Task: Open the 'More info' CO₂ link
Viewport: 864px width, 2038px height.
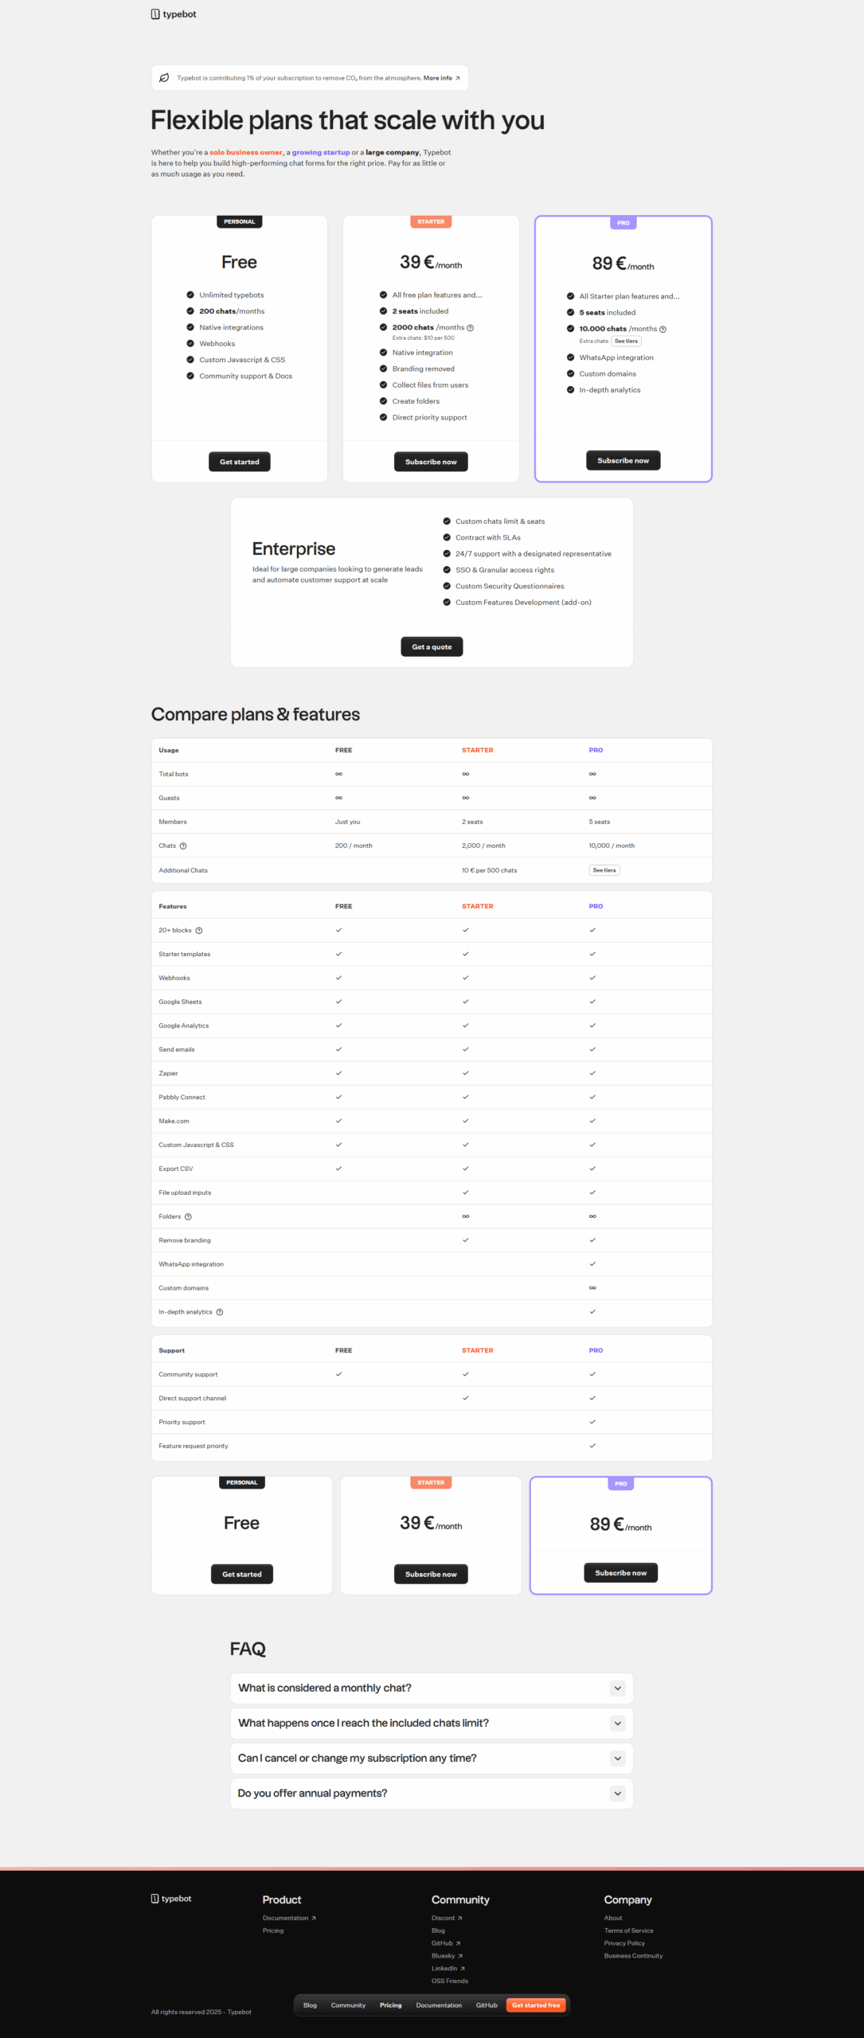Action: (441, 78)
